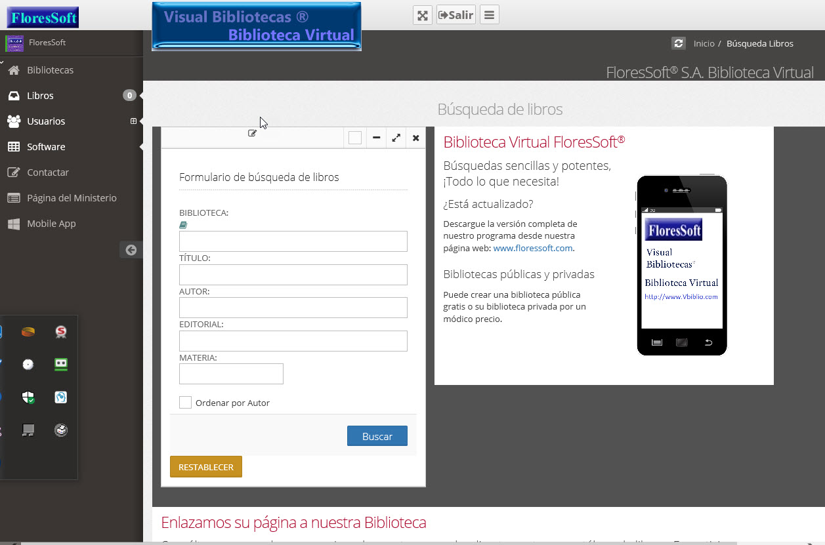This screenshot has width=825, height=545.
Task: Click the Bibliotecas públicas y privadas heading
Action: pos(519,274)
